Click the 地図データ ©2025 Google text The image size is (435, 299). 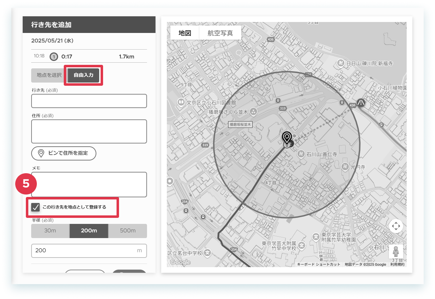365,265
